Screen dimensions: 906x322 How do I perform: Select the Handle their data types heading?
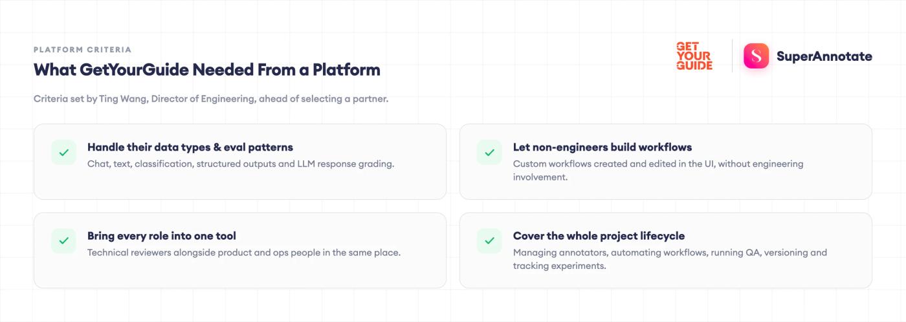[190, 147]
